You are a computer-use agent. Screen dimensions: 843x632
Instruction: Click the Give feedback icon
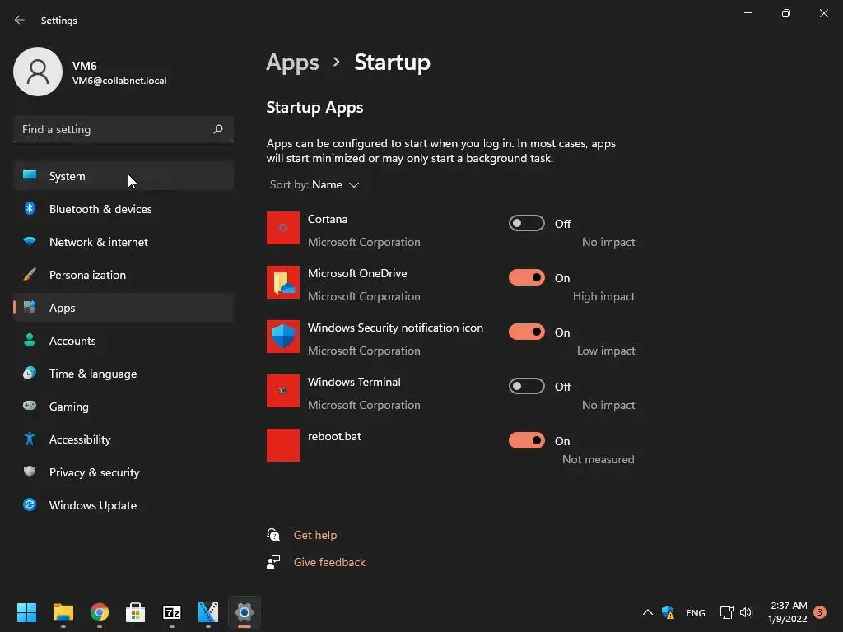click(x=273, y=562)
